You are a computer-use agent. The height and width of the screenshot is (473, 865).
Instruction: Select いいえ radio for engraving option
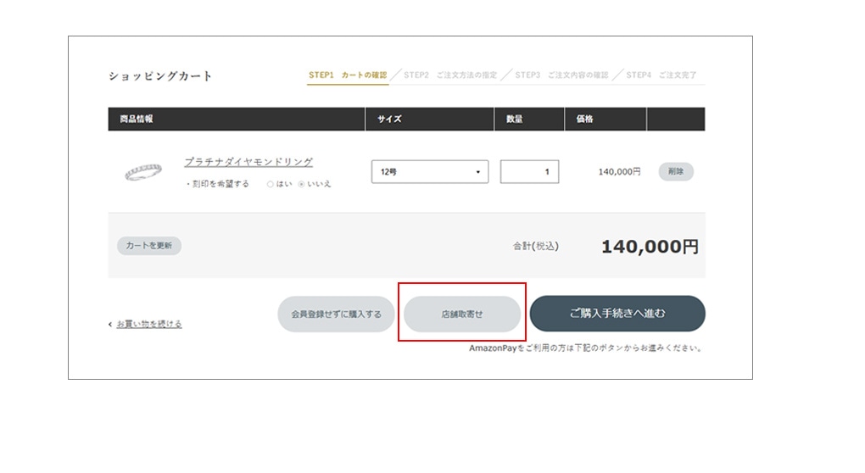[301, 184]
